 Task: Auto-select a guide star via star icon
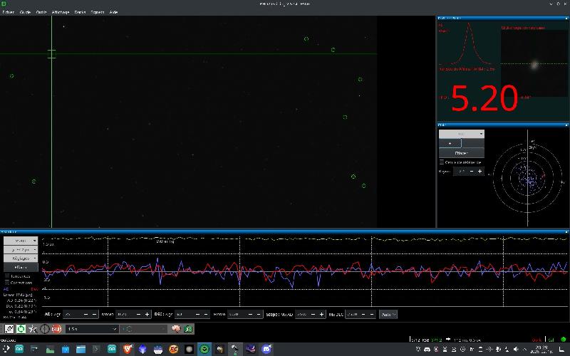tap(33, 329)
